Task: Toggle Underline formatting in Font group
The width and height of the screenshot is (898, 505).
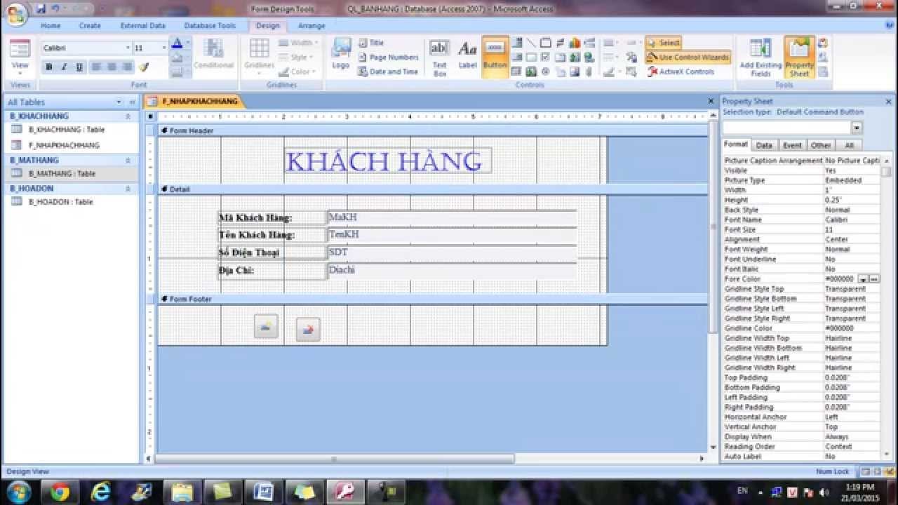Action: (x=79, y=67)
